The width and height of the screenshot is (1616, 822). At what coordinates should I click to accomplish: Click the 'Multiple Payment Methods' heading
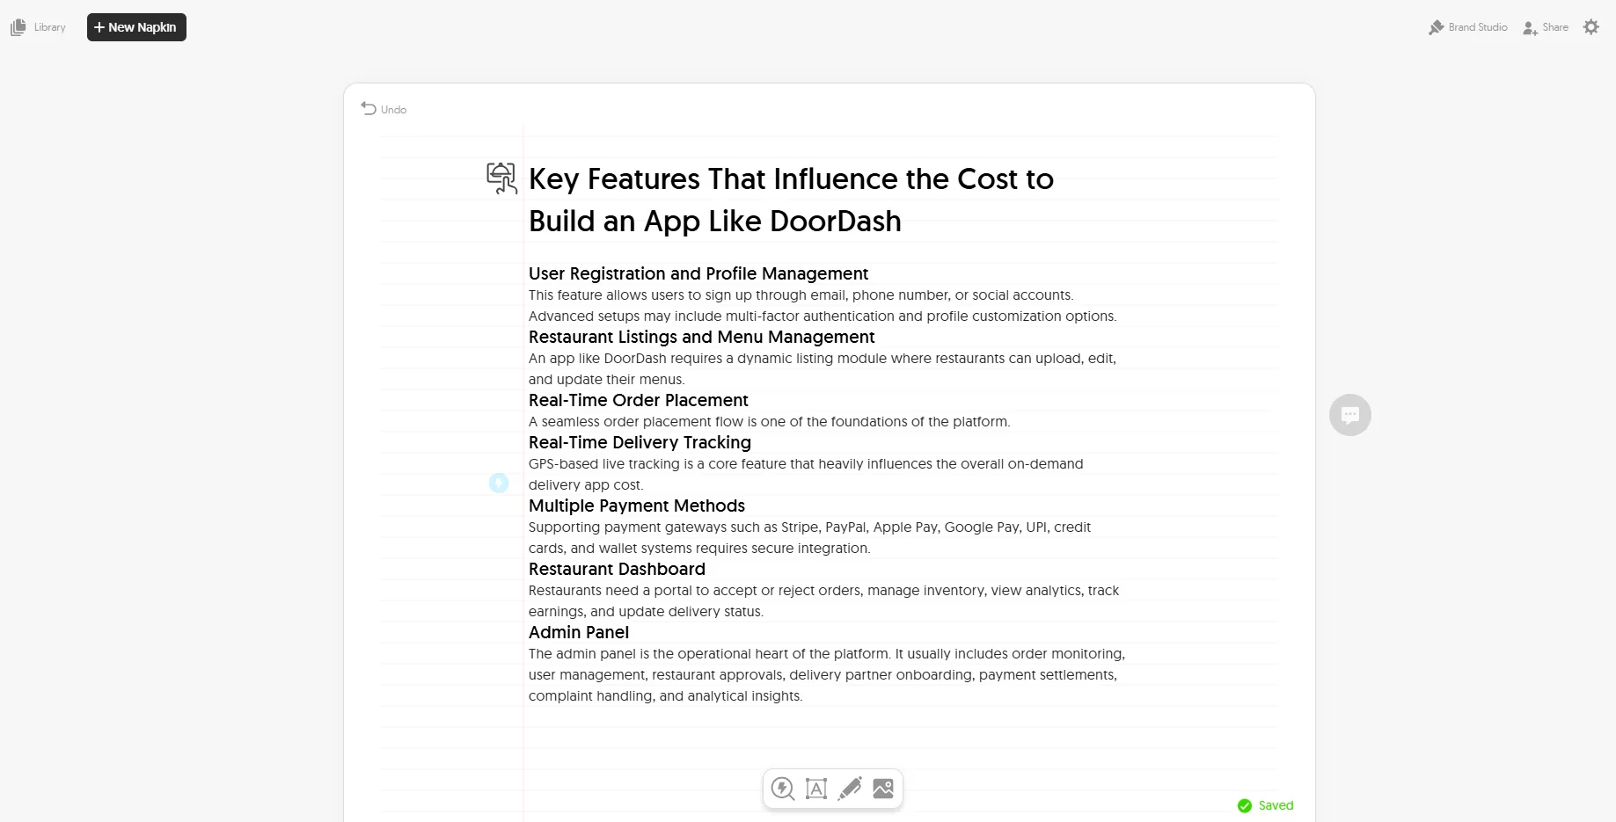click(636, 506)
